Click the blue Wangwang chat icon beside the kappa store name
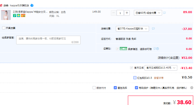The image size is (194, 105). point(32,5)
